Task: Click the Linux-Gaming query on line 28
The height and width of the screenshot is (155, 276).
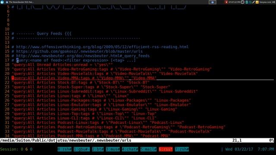Action: [x=94, y=109]
